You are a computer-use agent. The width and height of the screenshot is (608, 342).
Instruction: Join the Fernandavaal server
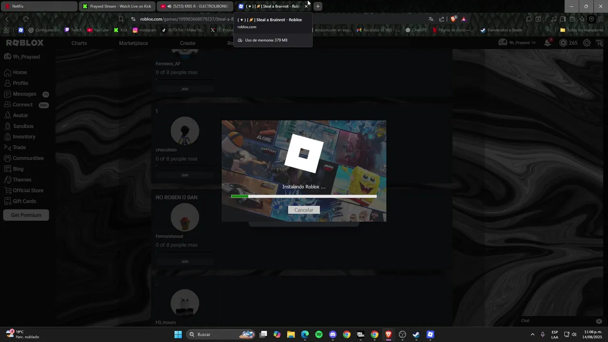[185, 261]
